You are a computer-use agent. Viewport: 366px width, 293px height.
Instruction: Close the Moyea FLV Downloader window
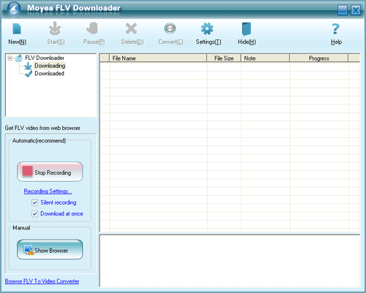pos(356,10)
